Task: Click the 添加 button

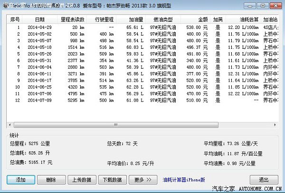Action: click(x=20, y=180)
